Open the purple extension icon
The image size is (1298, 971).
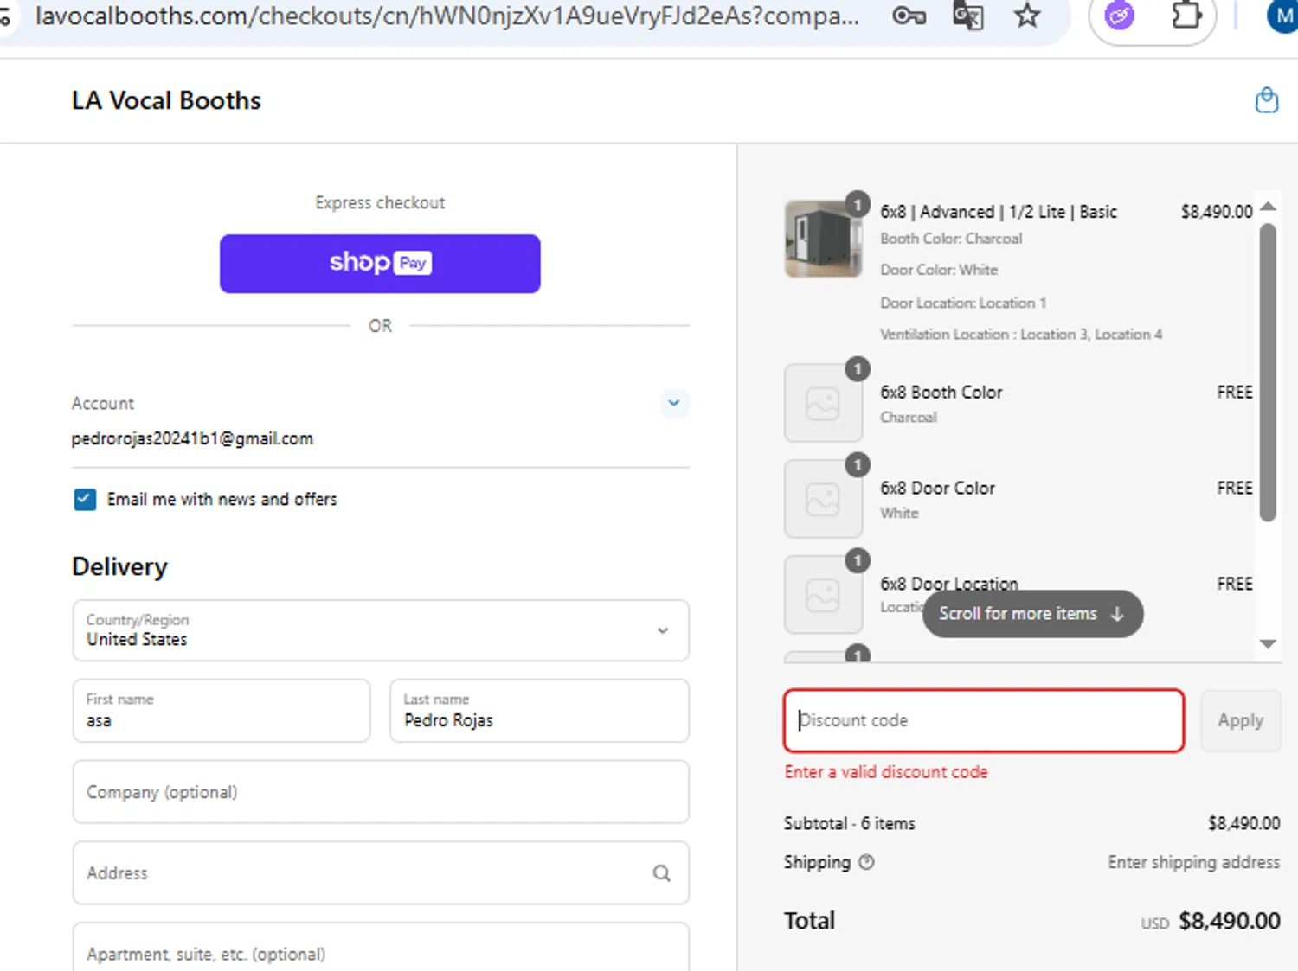pos(1119,16)
